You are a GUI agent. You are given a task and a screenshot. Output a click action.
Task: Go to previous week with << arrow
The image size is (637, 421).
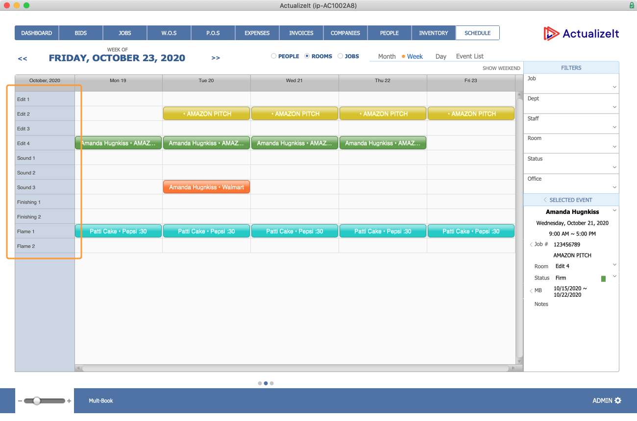coord(22,58)
